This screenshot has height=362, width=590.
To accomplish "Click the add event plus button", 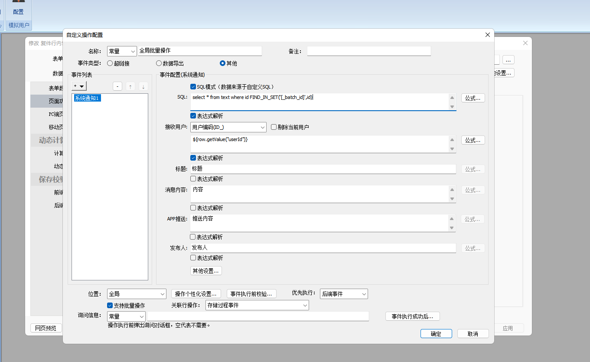I will pyautogui.click(x=79, y=86).
